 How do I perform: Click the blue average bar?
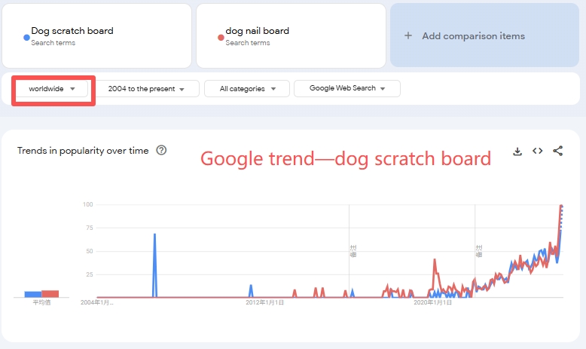32,294
